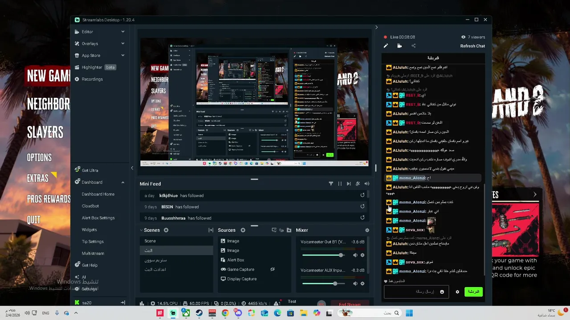
Task: Open Tip Settings link
Action: point(93,241)
